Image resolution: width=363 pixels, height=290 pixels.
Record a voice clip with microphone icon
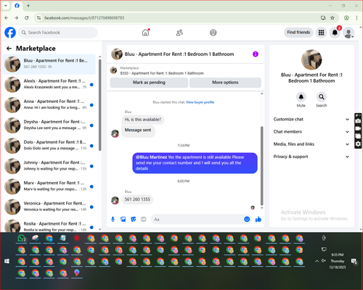click(113, 219)
